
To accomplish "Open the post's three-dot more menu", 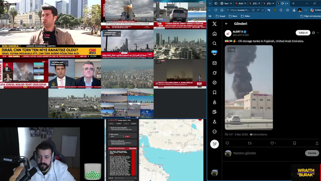I will (x=318, y=33).
